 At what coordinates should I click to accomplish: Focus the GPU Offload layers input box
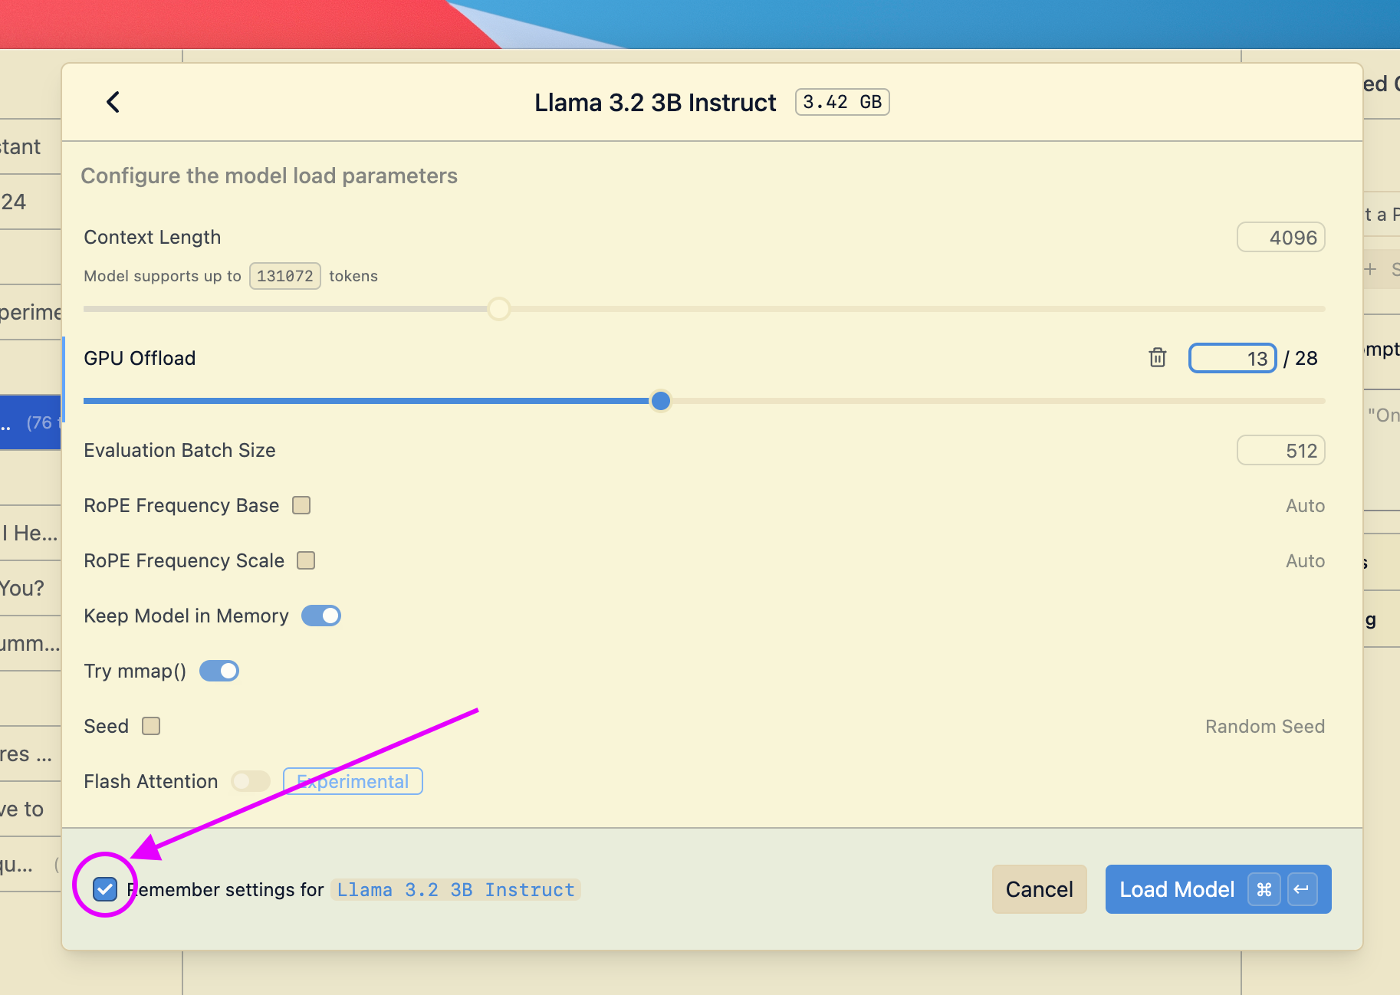click(x=1231, y=358)
